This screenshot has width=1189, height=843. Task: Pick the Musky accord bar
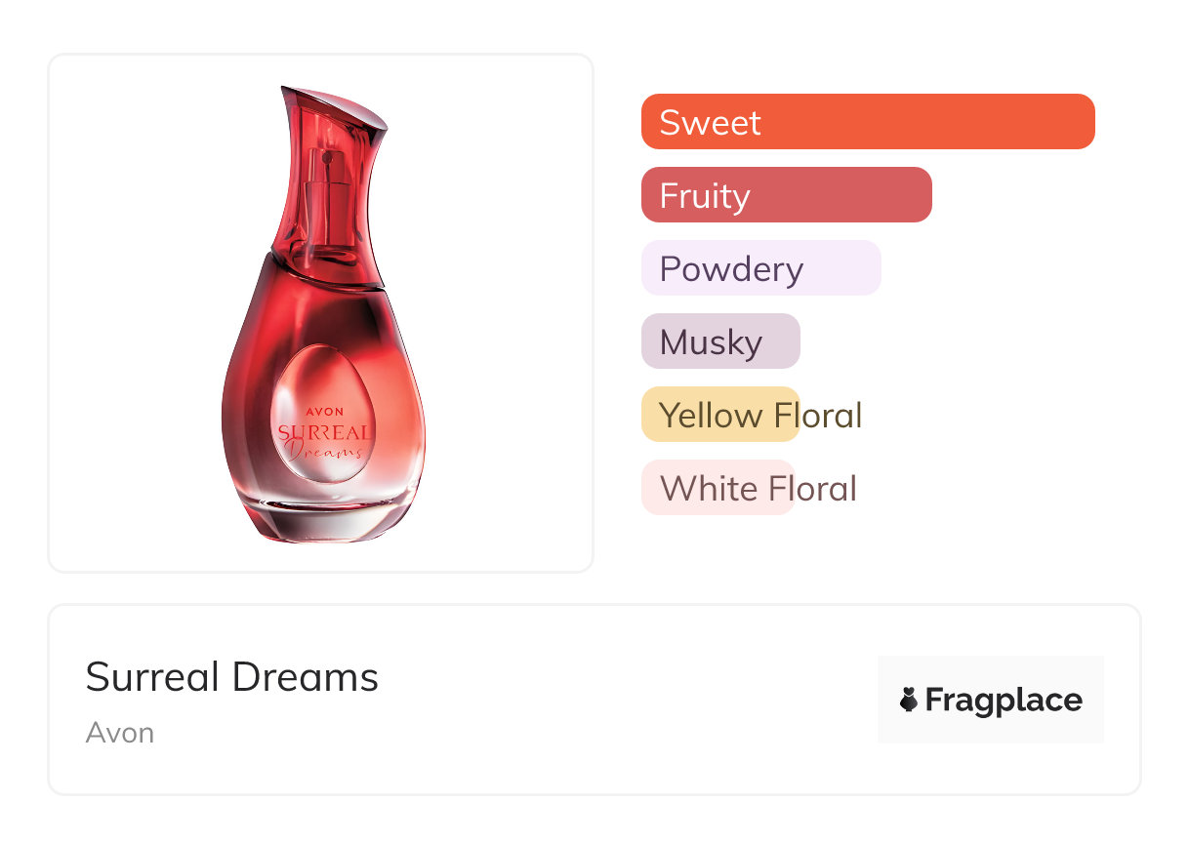(x=720, y=341)
